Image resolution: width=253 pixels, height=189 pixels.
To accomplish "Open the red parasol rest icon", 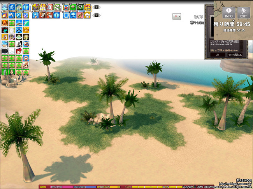I will 87,7.
